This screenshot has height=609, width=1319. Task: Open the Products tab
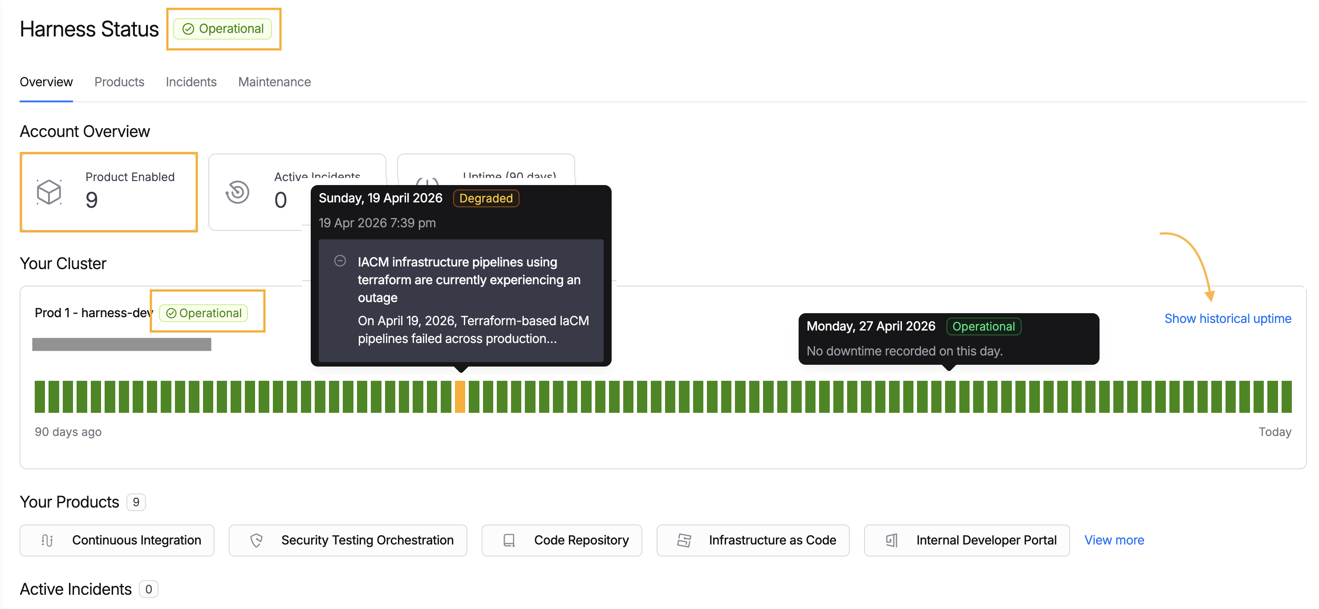point(119,82)
